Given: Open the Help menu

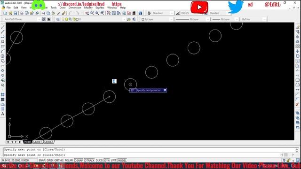Looking at the screenshot, I should pyautogui.click(x=123, y=8).
